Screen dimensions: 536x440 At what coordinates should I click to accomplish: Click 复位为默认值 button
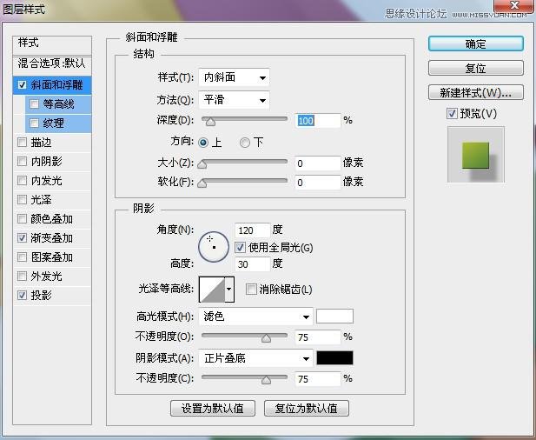(x=307, y=408)
